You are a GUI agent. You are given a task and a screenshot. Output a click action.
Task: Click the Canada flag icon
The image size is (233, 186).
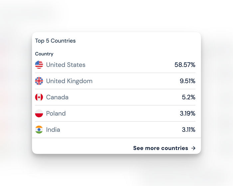(x=39, y=97)
